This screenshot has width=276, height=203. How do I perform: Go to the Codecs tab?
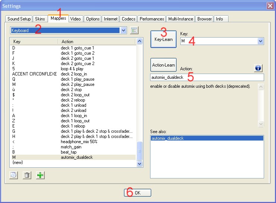[x=129, y=19]
